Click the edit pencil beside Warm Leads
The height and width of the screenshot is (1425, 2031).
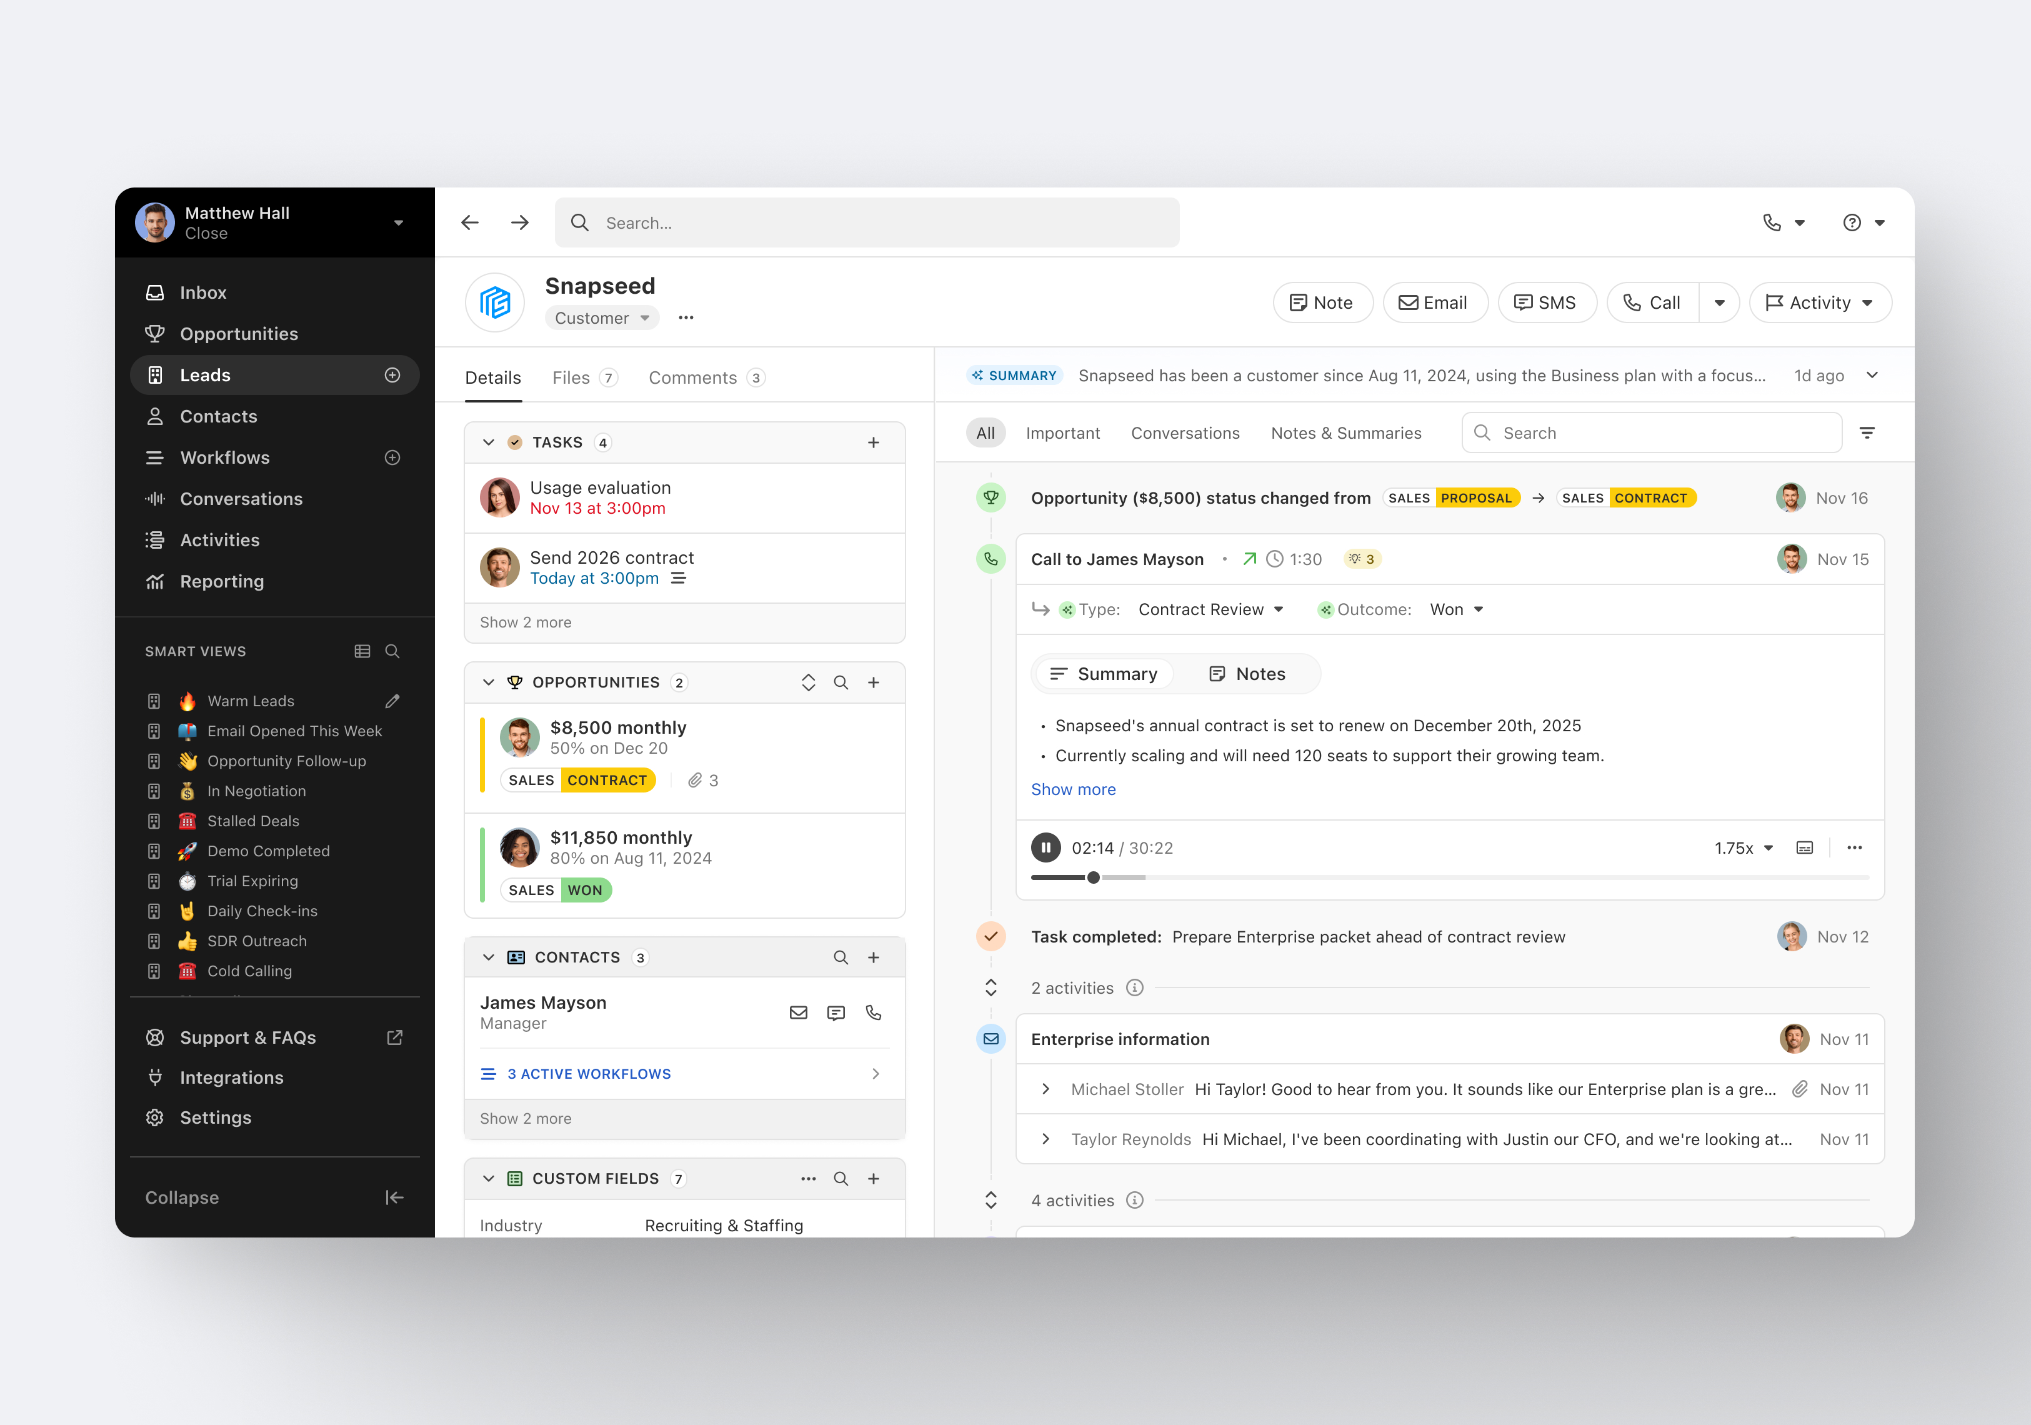392,701
